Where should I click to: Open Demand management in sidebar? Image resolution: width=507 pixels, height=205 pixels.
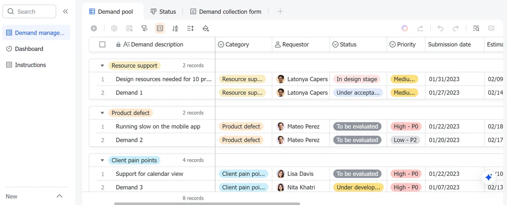(x=36, y=33)
